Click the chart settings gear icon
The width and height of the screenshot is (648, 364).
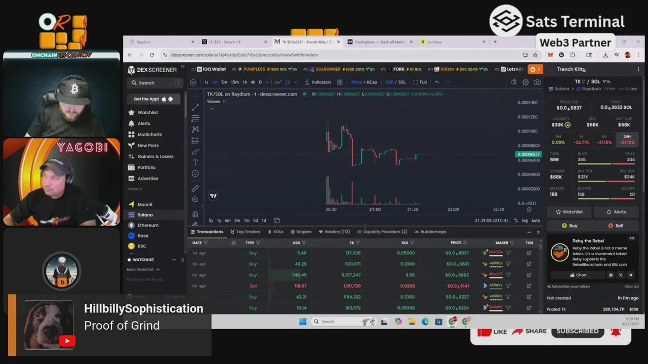tap(525, 82)
